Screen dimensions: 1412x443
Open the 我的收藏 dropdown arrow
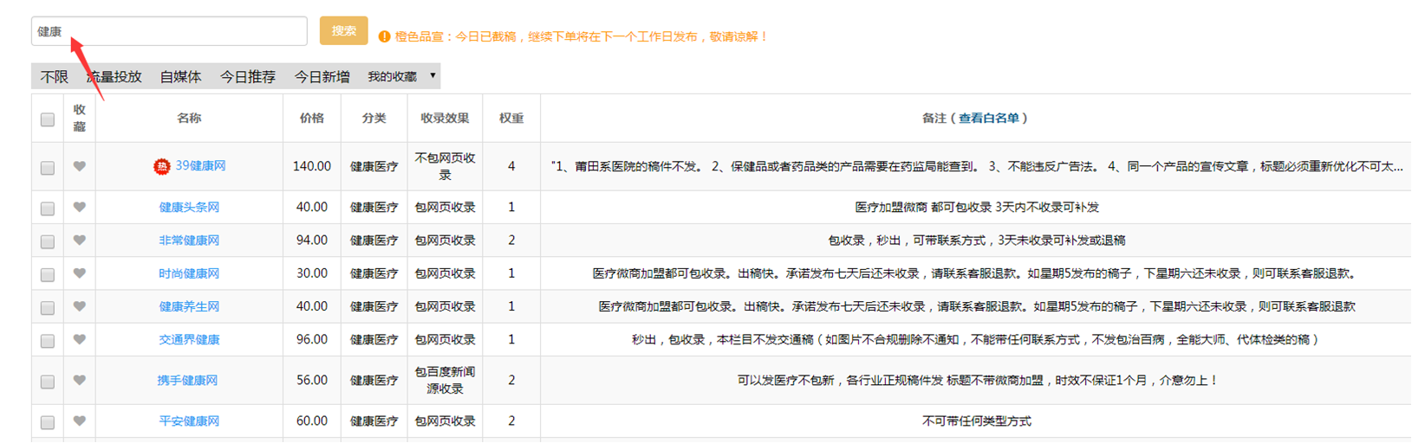point(433,76)
